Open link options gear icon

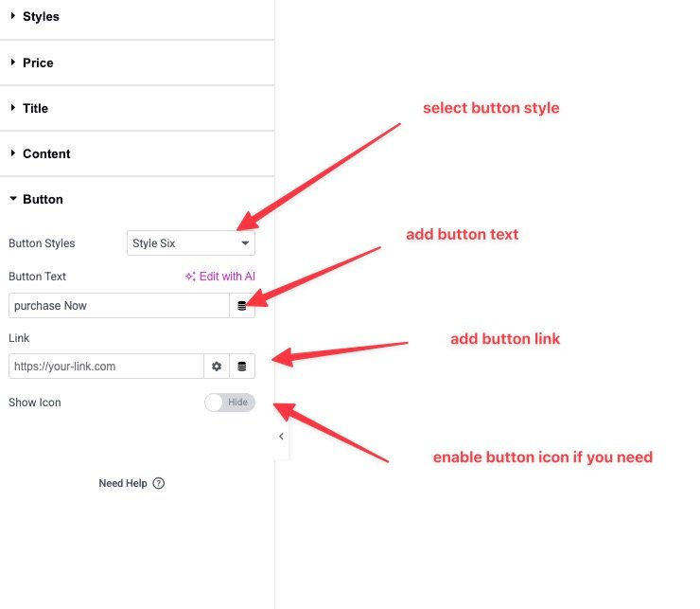pyautogui.click(x=217, y=367)
